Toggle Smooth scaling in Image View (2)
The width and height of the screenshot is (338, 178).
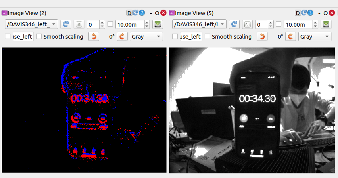(39, 36)
